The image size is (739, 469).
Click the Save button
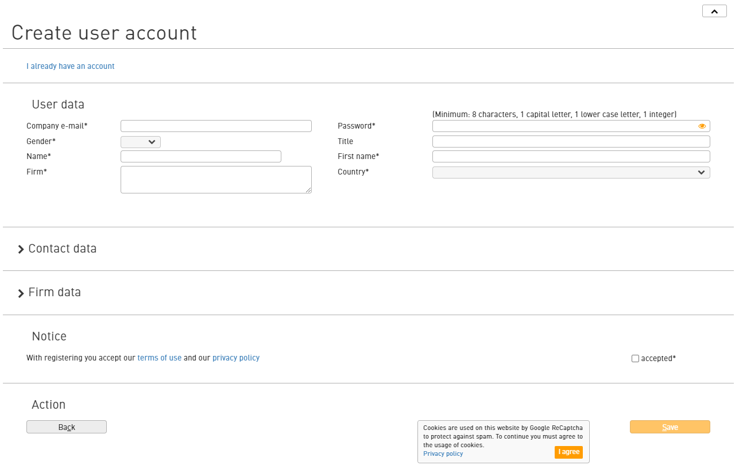(670, 427)
